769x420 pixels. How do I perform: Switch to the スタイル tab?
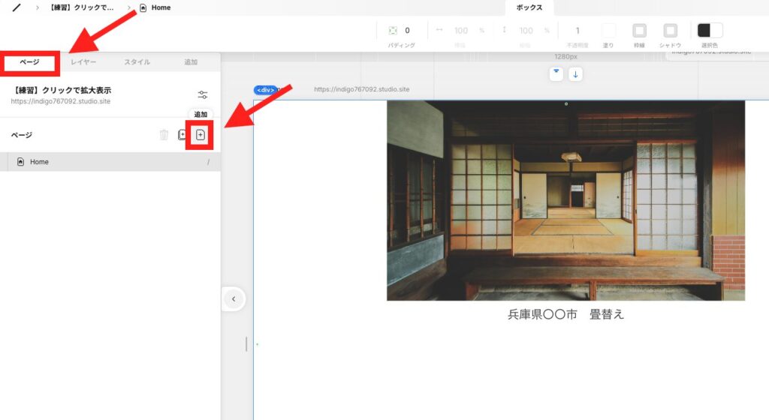pos(137,62)
